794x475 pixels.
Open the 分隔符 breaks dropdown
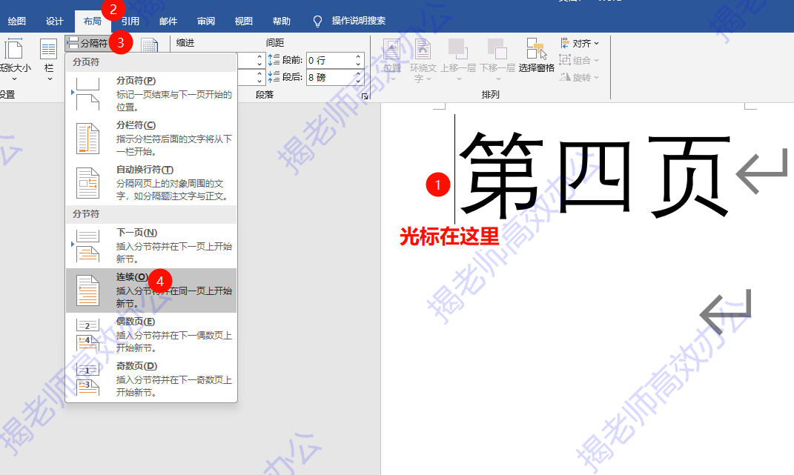coord(88,44)
